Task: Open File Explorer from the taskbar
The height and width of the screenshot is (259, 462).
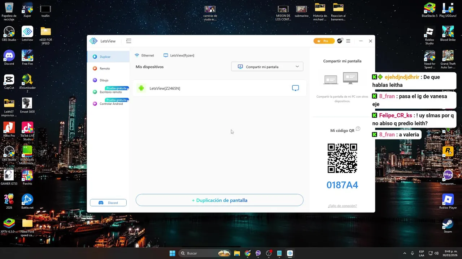Action: [237, 253]
